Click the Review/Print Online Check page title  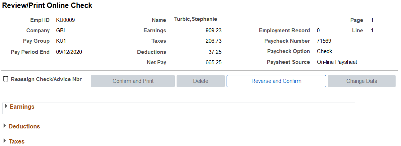click(47, 5)
